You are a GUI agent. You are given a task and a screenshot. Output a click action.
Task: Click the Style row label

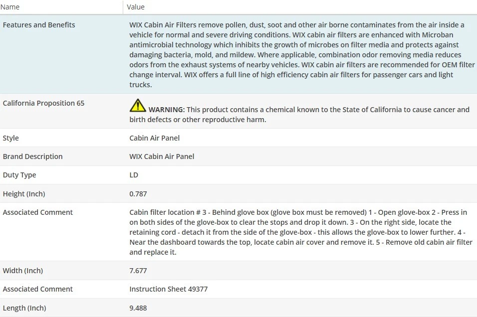[x=11, y=138]
